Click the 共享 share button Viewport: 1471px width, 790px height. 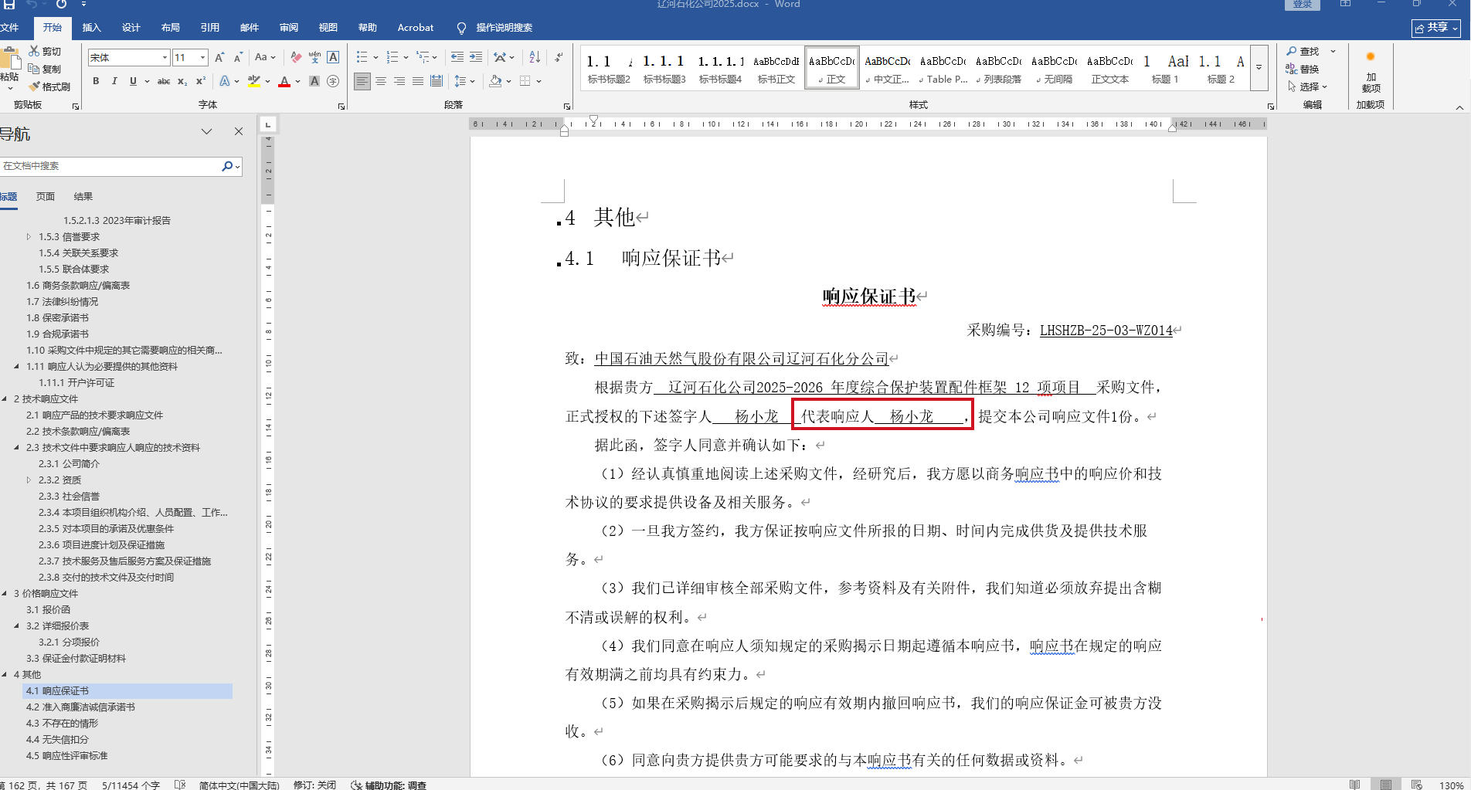pos(1436,28)
